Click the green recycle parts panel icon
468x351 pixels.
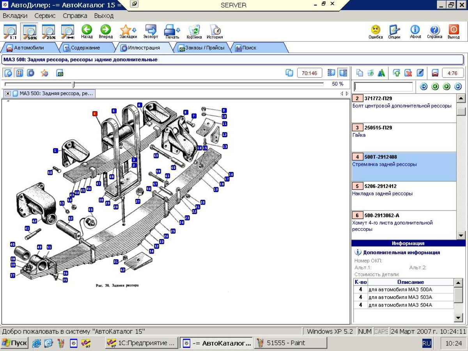pyautogui.click(x=370, y=73)
